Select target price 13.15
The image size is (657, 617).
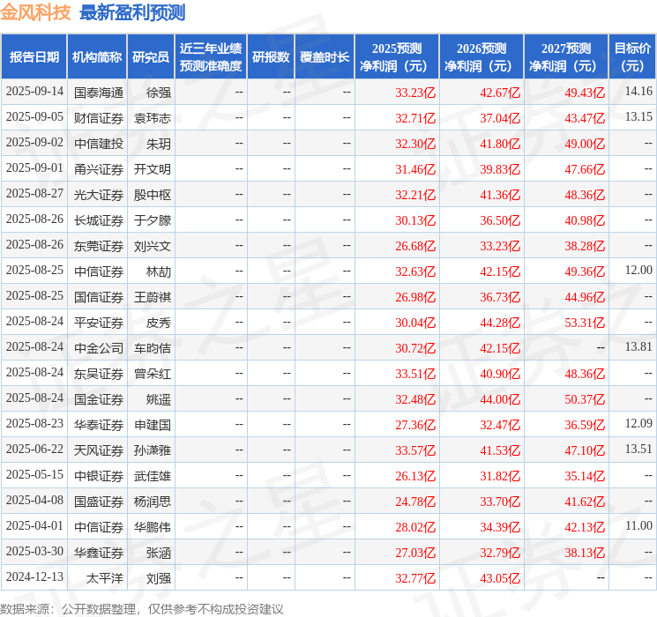[638, 116]
